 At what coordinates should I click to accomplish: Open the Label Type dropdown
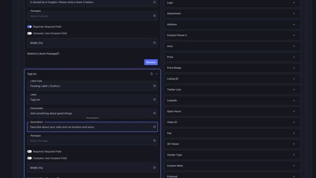[x=92, y=86]
